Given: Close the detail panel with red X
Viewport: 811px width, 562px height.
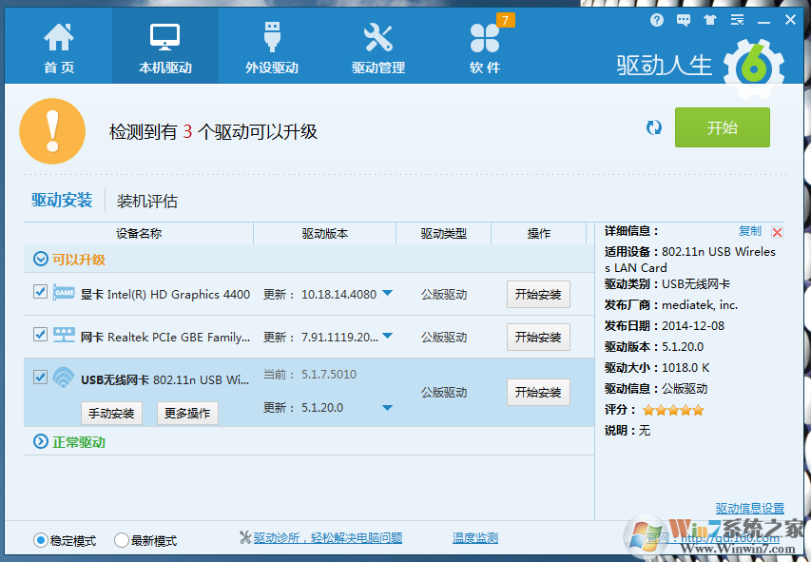Looking at the screenshot, I should pos(777,232).
